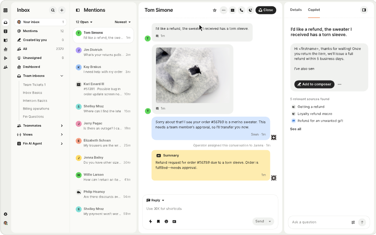The image size is (376, 235).
Task: Open the 12 Open status filter dropdown
Action: pyautogui.click(x=84, y=22)
